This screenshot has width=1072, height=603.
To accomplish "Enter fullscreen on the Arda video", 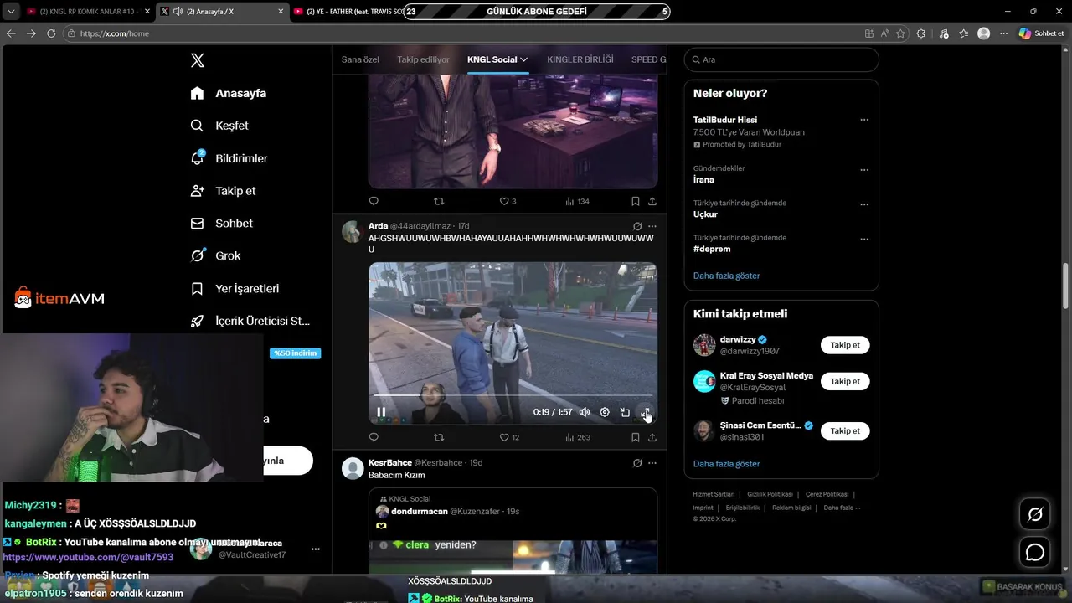I will (x=645, y=412).
